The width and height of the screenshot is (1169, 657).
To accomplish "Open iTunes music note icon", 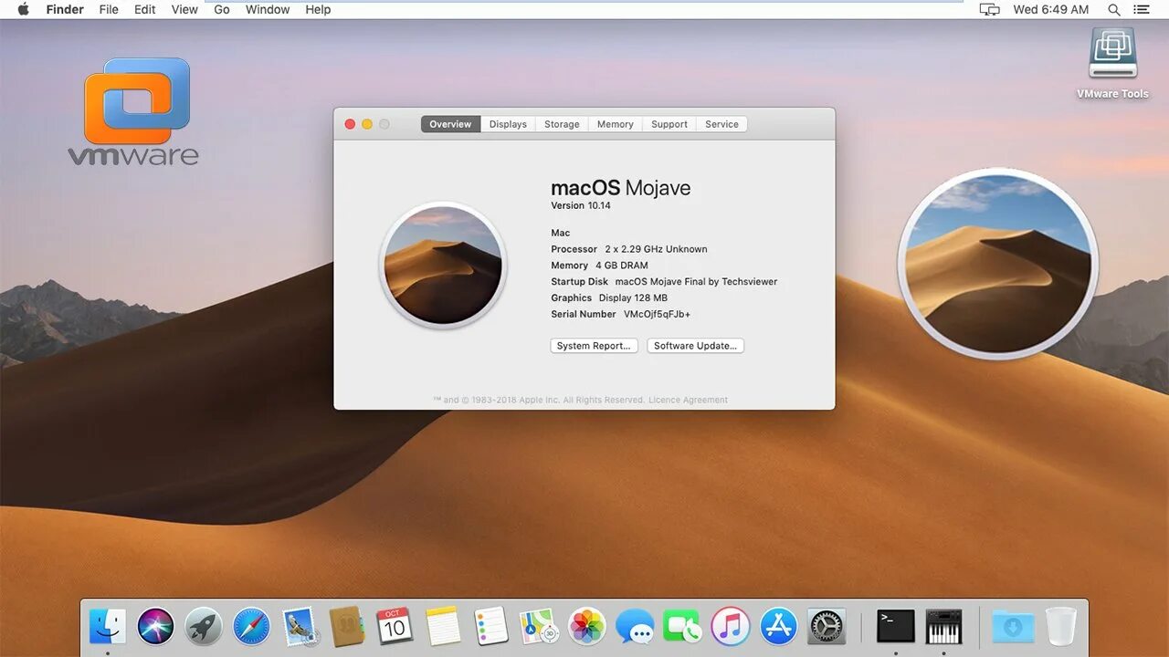I will tap(731, 627).
